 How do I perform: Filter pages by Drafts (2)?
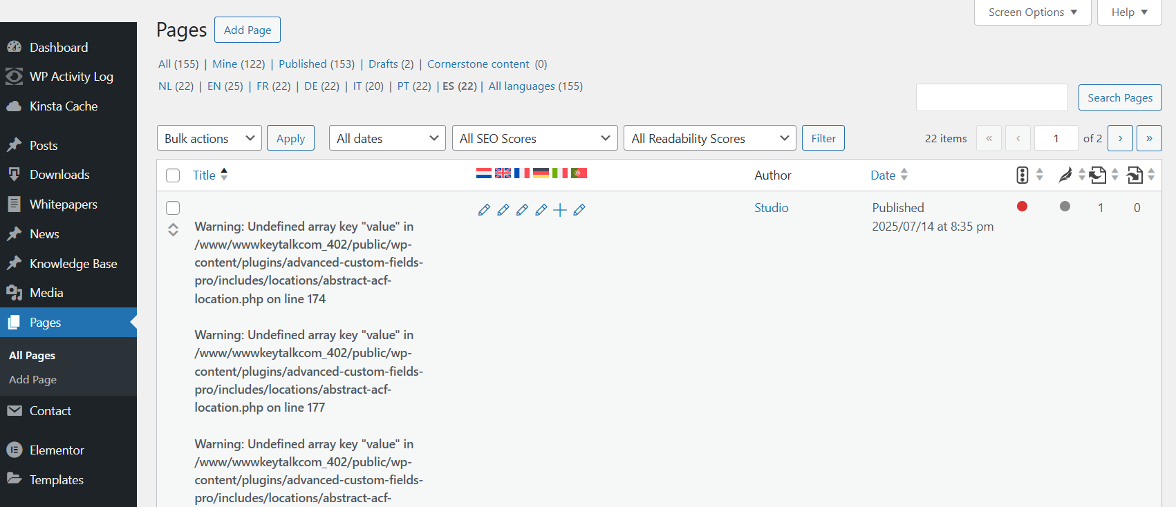coord(391,64)
